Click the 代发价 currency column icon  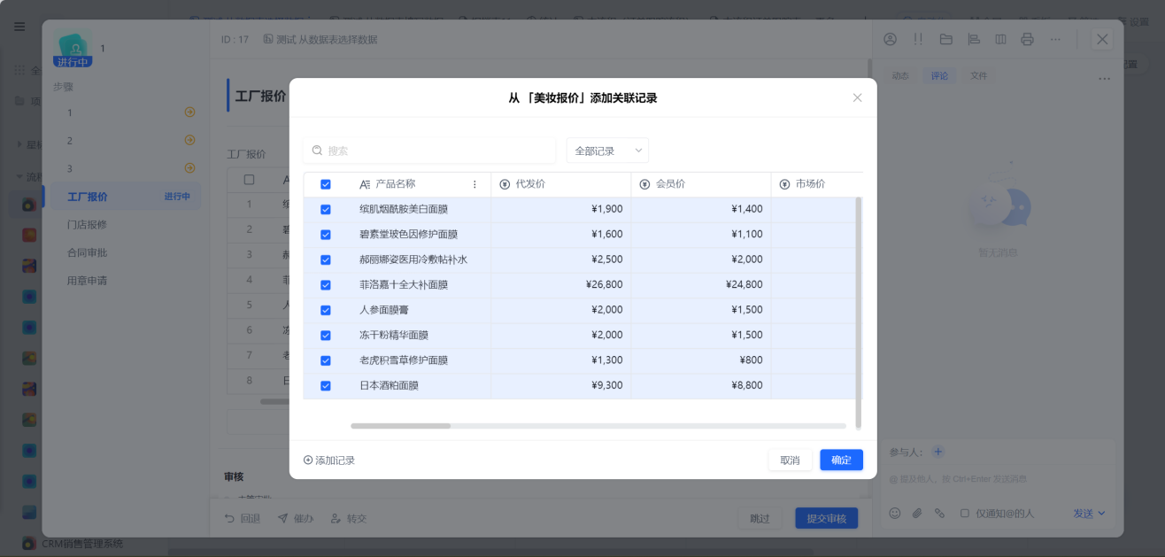pyautogui.click(x=505, y=184)
